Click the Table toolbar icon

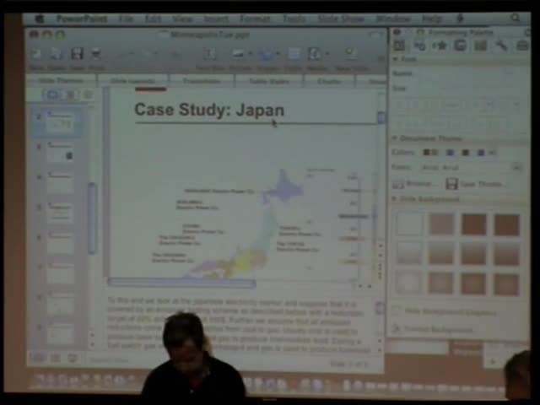pos(294,54)
